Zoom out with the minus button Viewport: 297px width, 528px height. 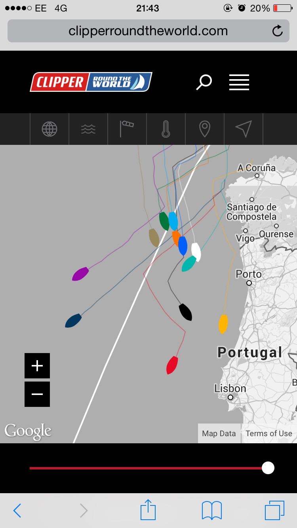[37, 394]
